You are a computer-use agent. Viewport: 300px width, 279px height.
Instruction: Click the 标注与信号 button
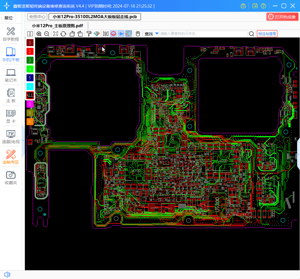coord(267,34)
